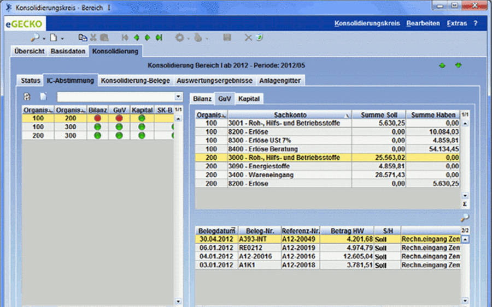Click the Sigma sum icon
Screen dimensions: 492x307
point(465,204)
